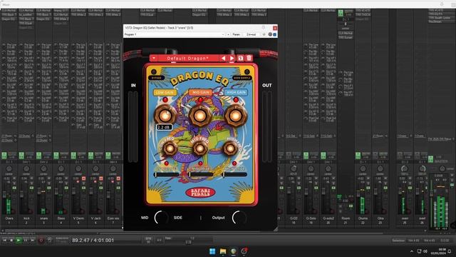Select the kick track name label
The image size is (456, 257).
click(26, 218)
